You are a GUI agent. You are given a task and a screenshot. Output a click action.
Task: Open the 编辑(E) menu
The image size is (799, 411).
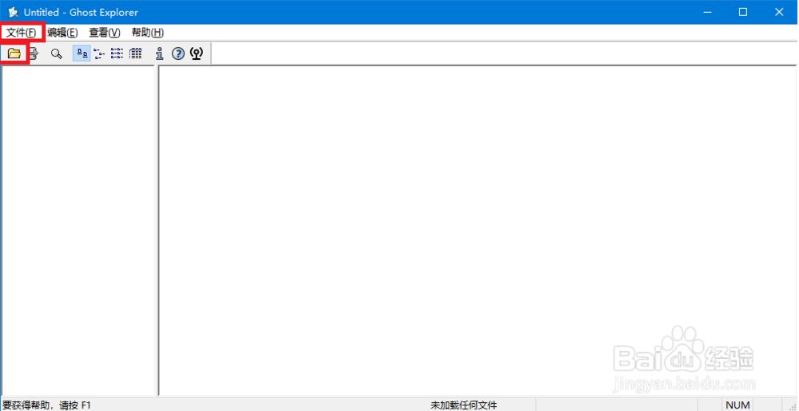62,33
